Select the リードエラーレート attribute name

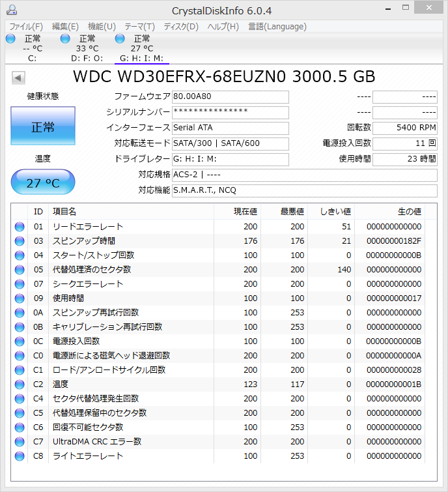coord(88,227)
